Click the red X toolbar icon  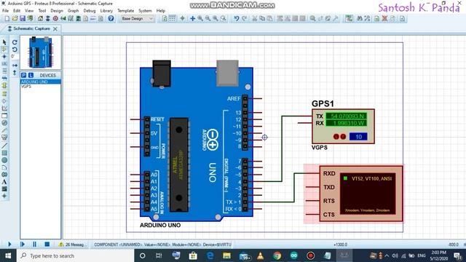[x=384, y=18]
